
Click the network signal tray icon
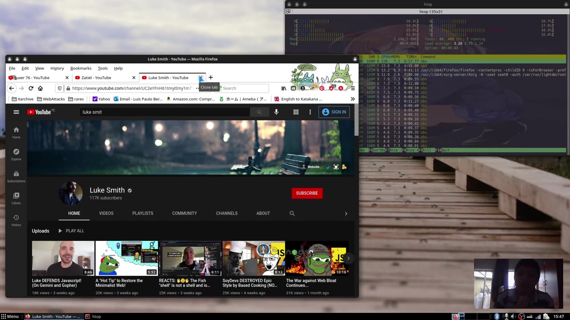(538, 316)
